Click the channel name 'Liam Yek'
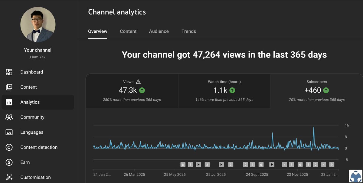363x183 pixels. click(x=38, y=57)
